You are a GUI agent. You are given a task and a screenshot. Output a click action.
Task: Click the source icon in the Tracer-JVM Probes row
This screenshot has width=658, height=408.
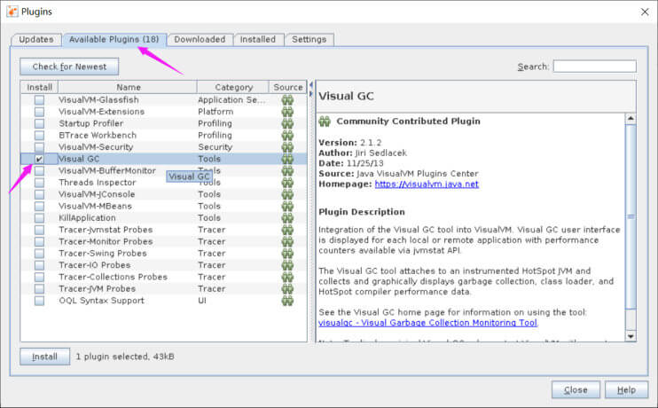(287, 289)
